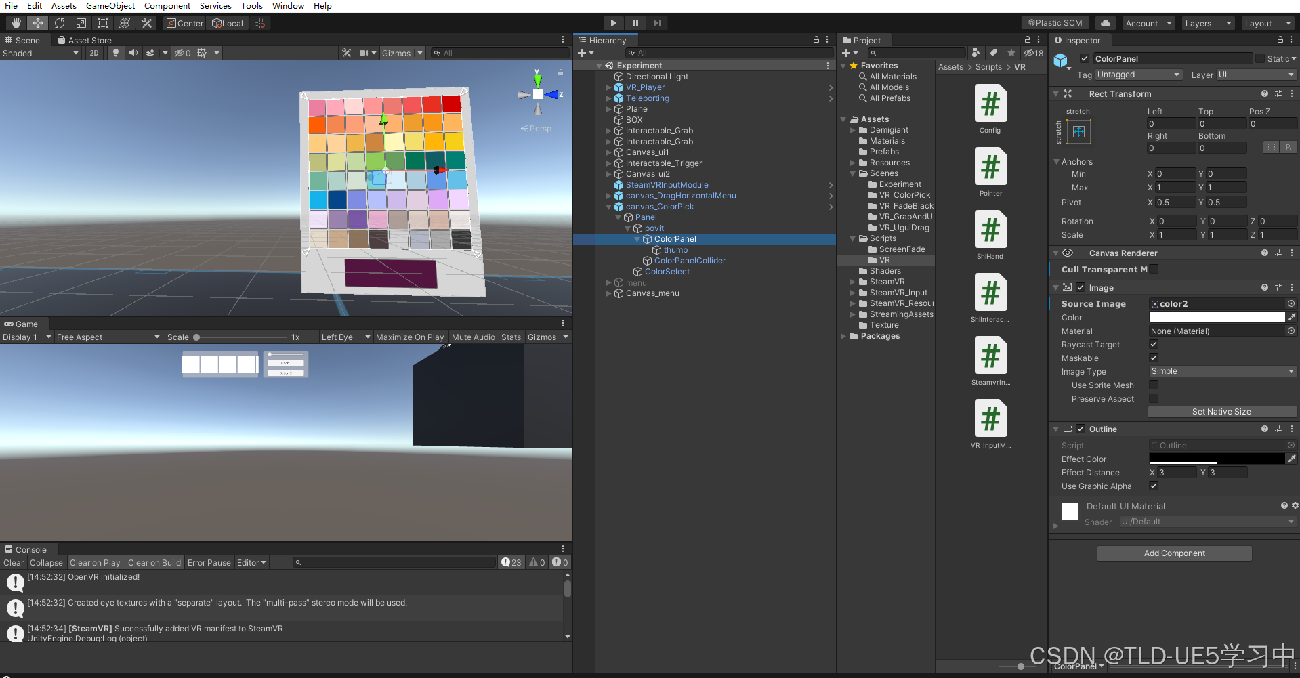
Task: Disable the Outline component checkbox
Action: pos(1081,429)
